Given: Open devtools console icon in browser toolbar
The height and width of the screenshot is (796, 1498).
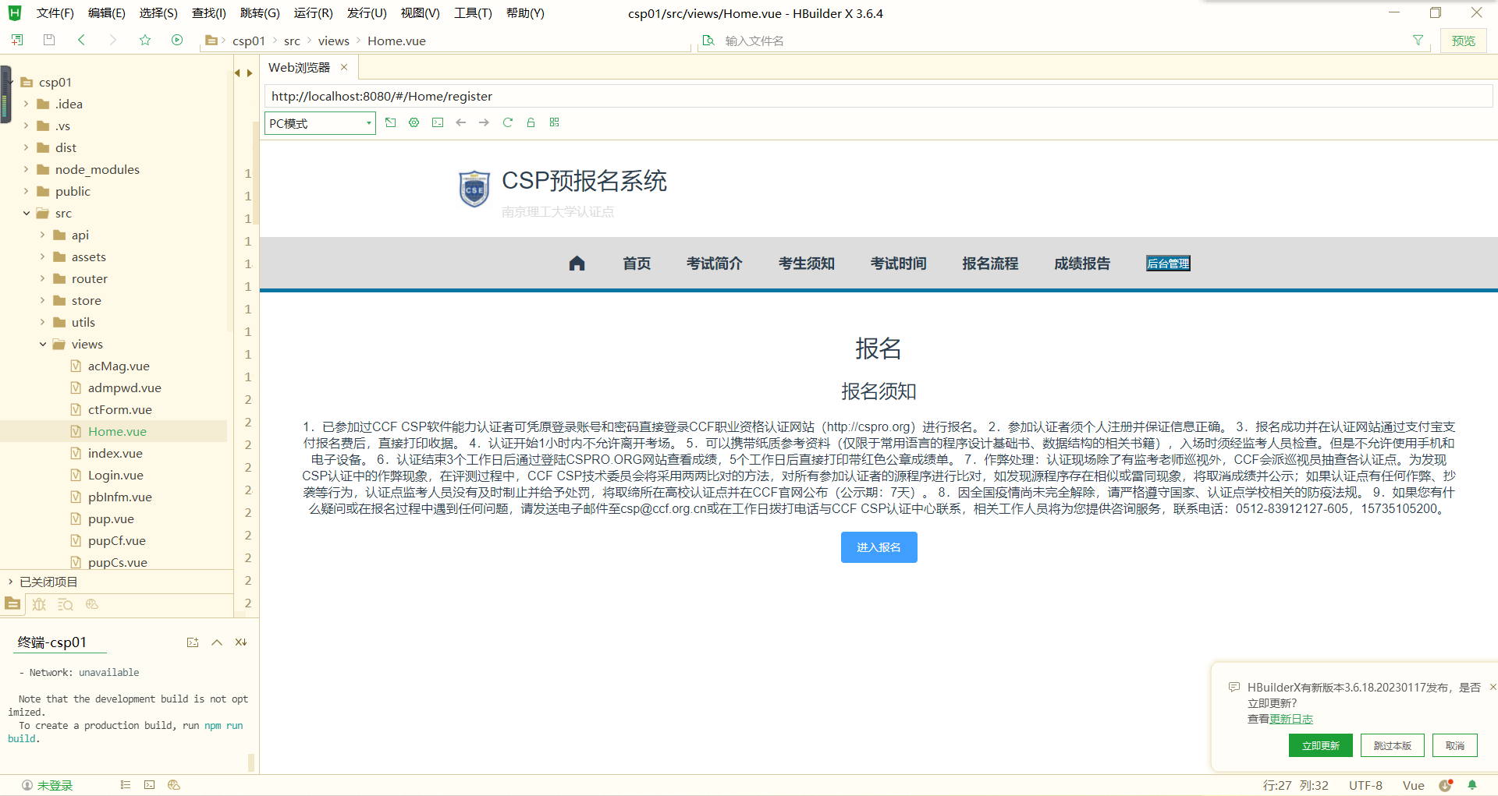Looking at the screenshot, I should 438,122.
